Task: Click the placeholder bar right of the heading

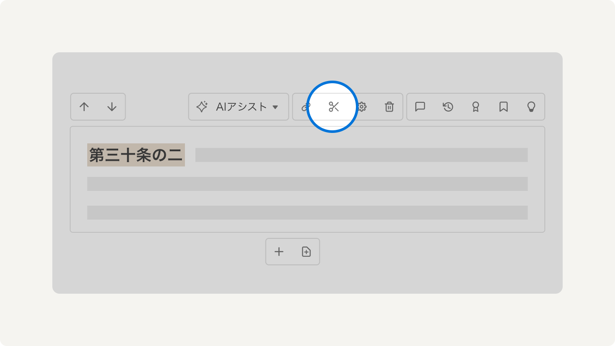Action: click(361, 155)
